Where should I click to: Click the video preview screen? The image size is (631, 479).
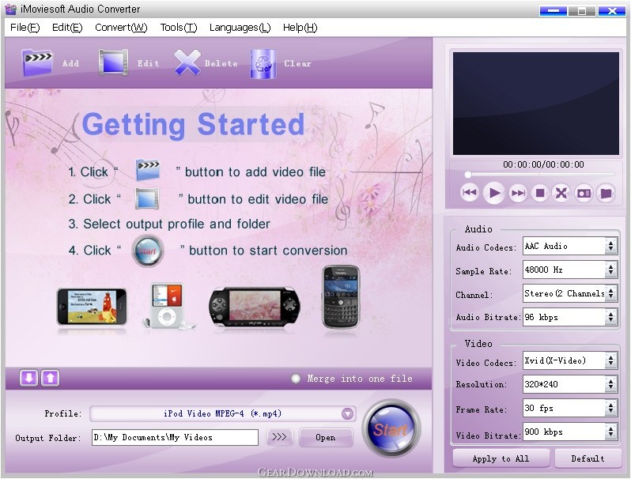535,104
